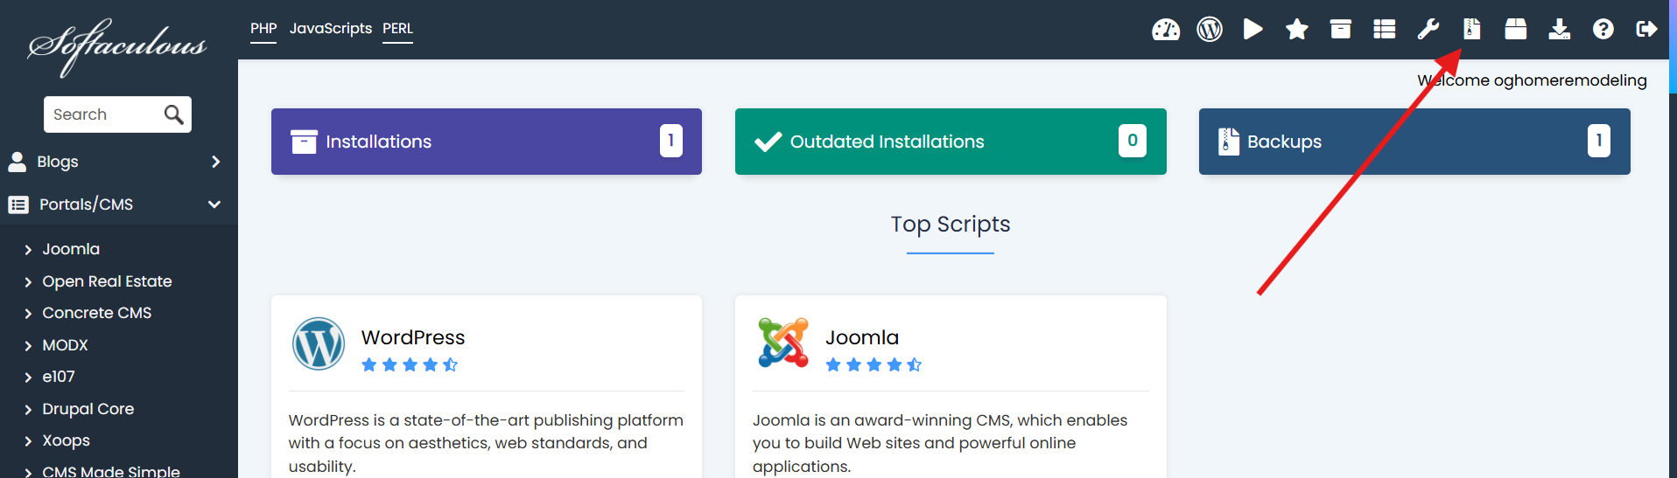Open the WordPress script card
This screenshot has height=478, width=1677.
click(x=412, y=338)
